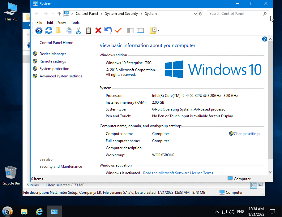This screenshot has width=282, height=217.
Task: Show hidden tray icons chevron
Action: pos(217,212)
